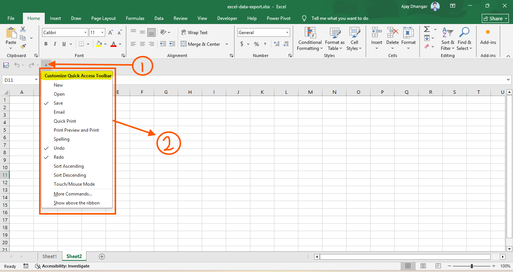Viewport: 513px width, 272px height.
Task: Click Increase Indent icon
Action: click(172, 44)
